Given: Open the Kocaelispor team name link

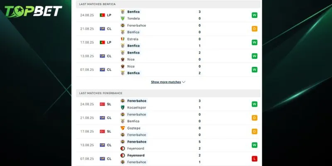Looking at the screenshot, I should coord(137,107).
